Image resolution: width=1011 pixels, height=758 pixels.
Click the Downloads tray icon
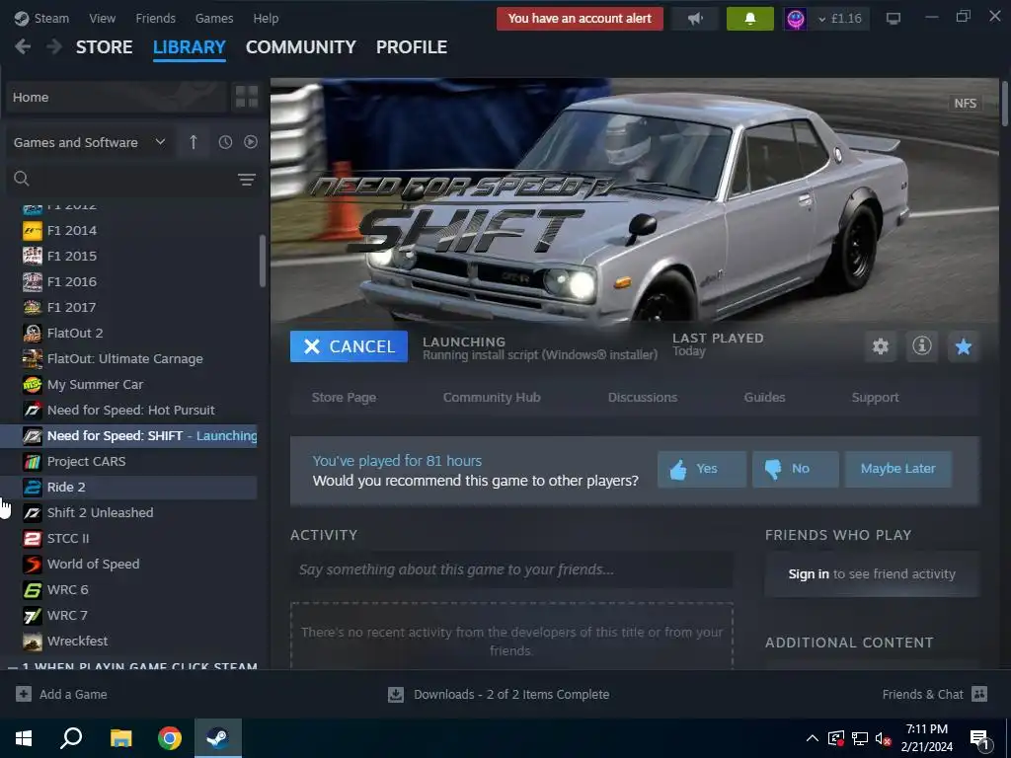pos(396,694)
